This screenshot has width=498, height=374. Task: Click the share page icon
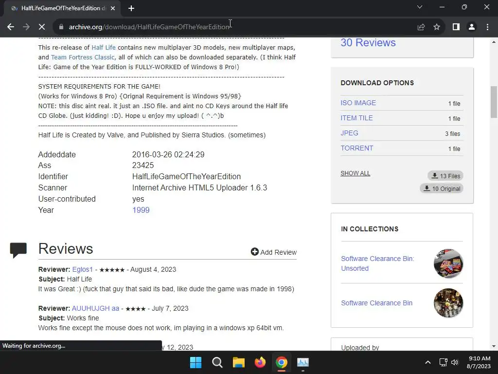point(421,27)
